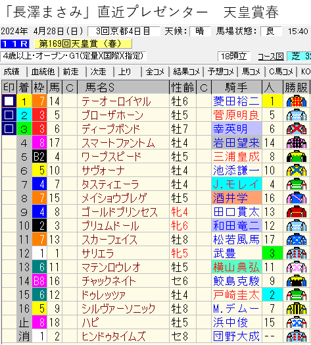Click the silk icon for タスティエーラ
This screenshot has height=345, width=311.
[x=297, y=184]
